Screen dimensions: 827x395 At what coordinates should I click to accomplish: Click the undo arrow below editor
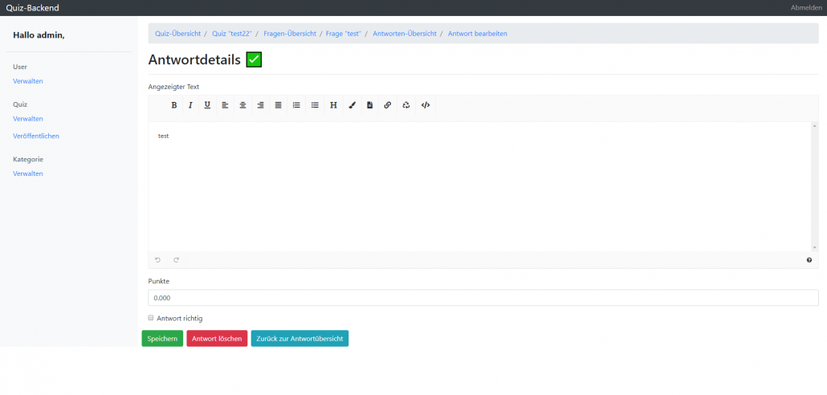coord(158,260)
